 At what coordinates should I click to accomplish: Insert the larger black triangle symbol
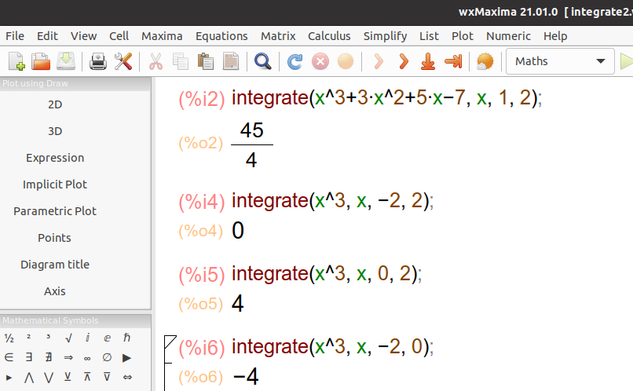(126, 358)
